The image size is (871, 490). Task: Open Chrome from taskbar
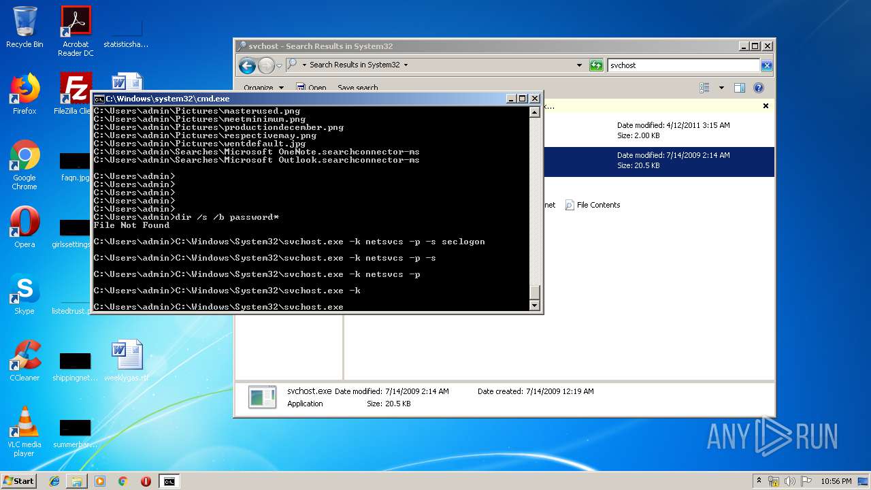(123, 481)
